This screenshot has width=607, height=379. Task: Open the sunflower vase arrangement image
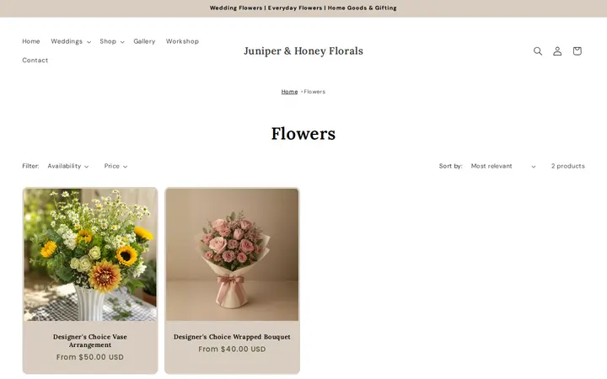(x=90, y=254)
